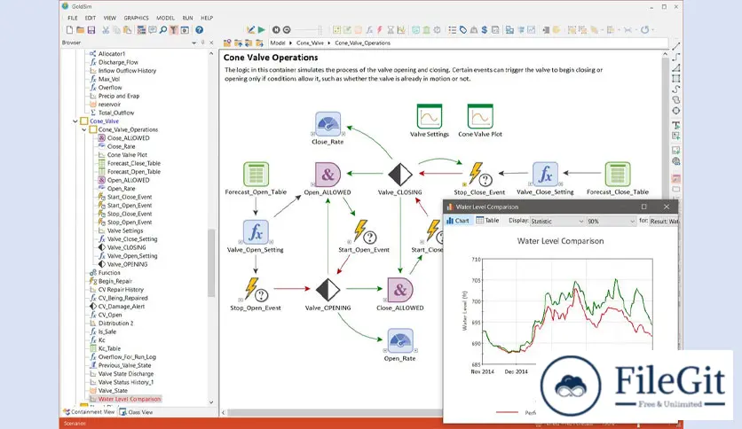Select the Valve_Open_Setting fx element
Image resolution: width=742 pixels, height=429 pixels.
click(x=256, y=232)
